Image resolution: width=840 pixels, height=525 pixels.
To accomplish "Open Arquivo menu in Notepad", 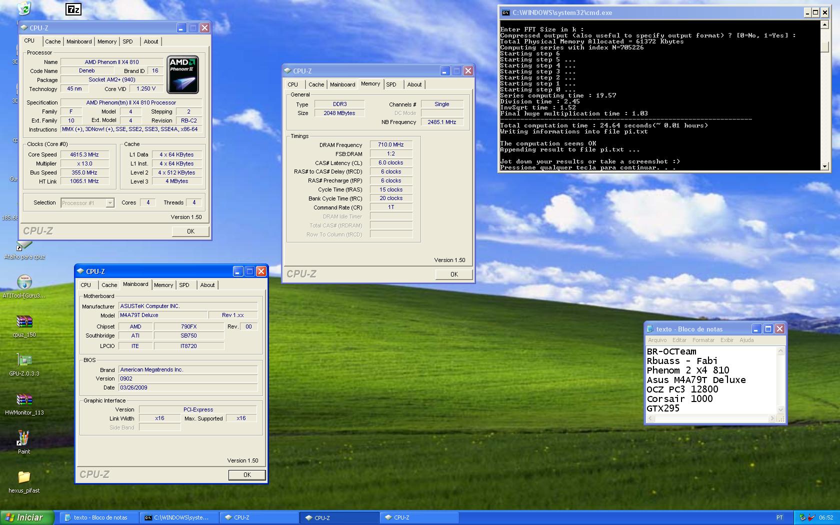I will (x=657, y=340).
